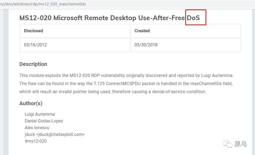
Task: Click the Author(s) heading
Action: click(x=31, y=103)
